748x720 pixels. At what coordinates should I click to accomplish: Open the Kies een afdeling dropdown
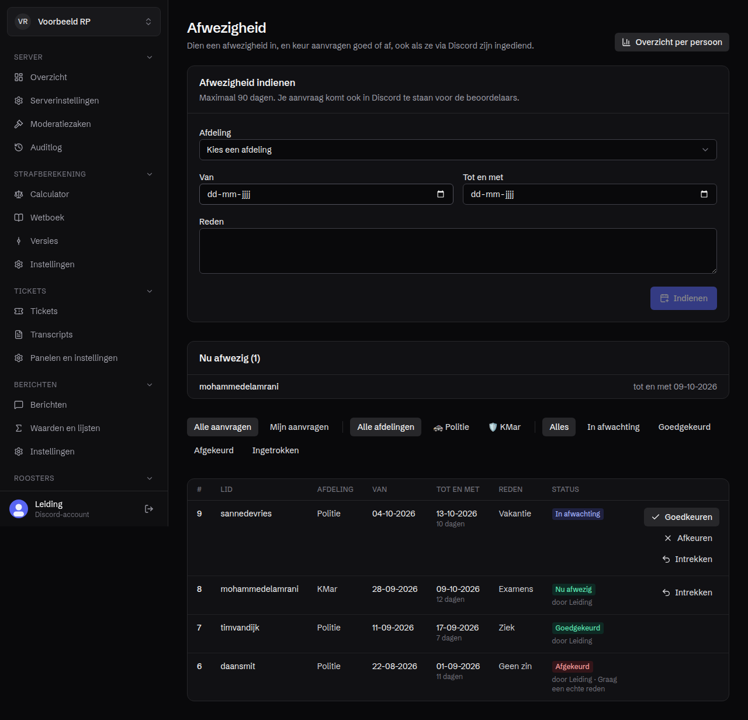coord(458,150)
